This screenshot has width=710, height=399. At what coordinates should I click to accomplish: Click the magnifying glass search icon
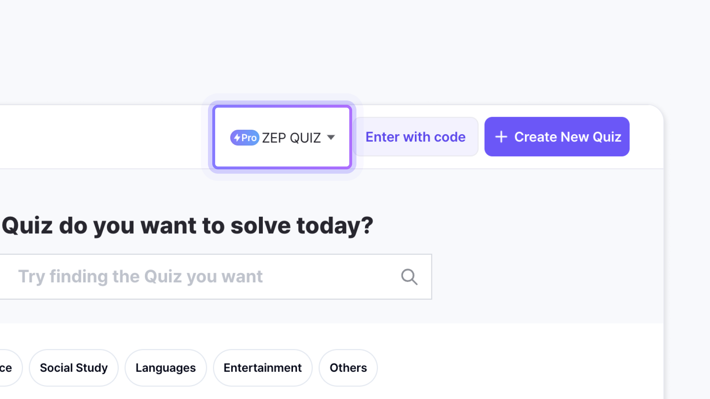coord(409,277)
